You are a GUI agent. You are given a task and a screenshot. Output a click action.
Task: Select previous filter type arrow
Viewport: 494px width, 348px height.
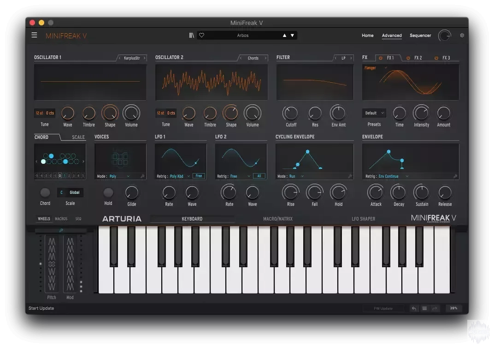[335, 58]
